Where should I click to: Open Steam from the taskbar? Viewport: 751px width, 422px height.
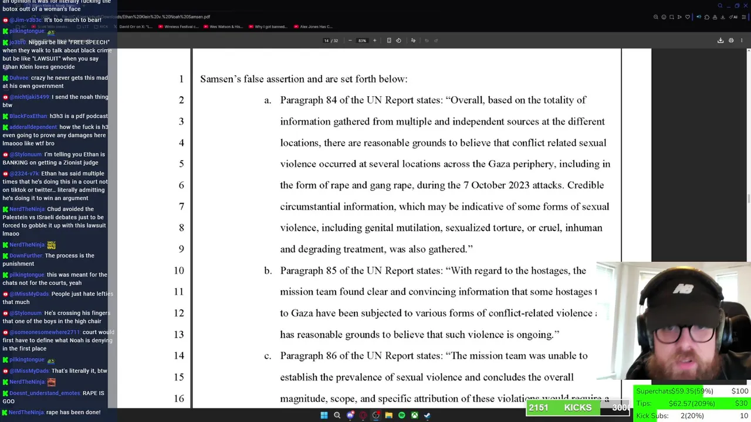[x=427, y=416]
